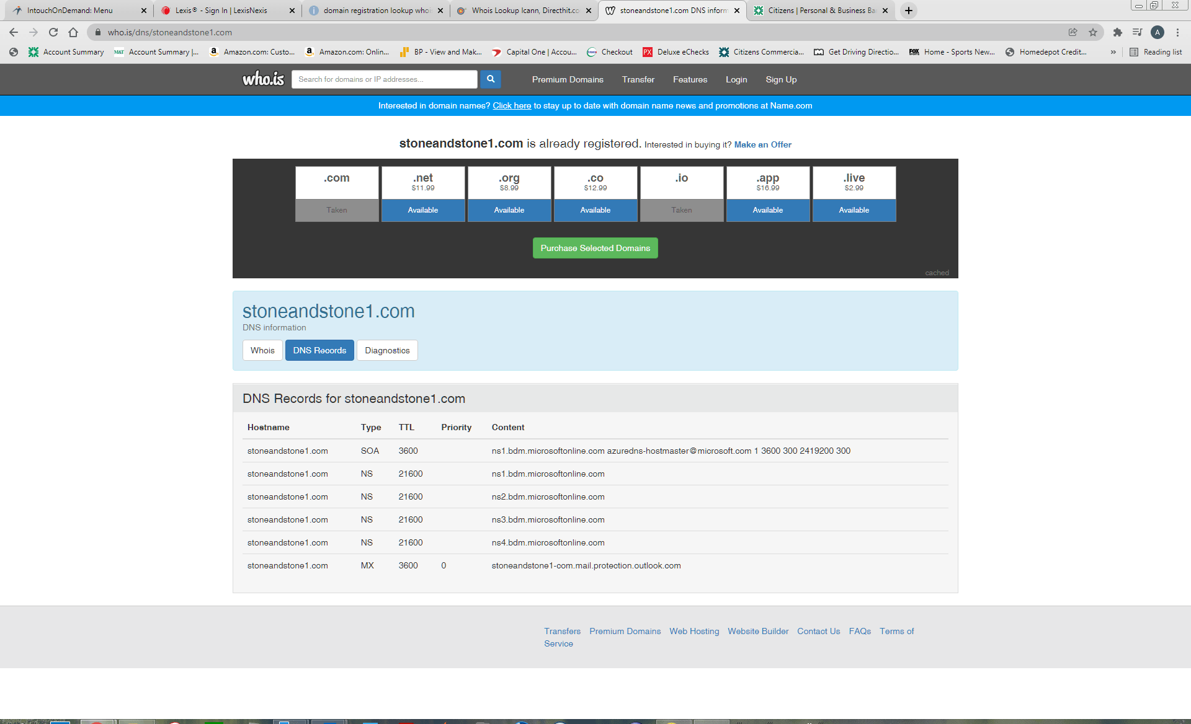Click Purchase Selected Domains button
The height and width of the screenshot is (724, 1191).
point(595,248)
